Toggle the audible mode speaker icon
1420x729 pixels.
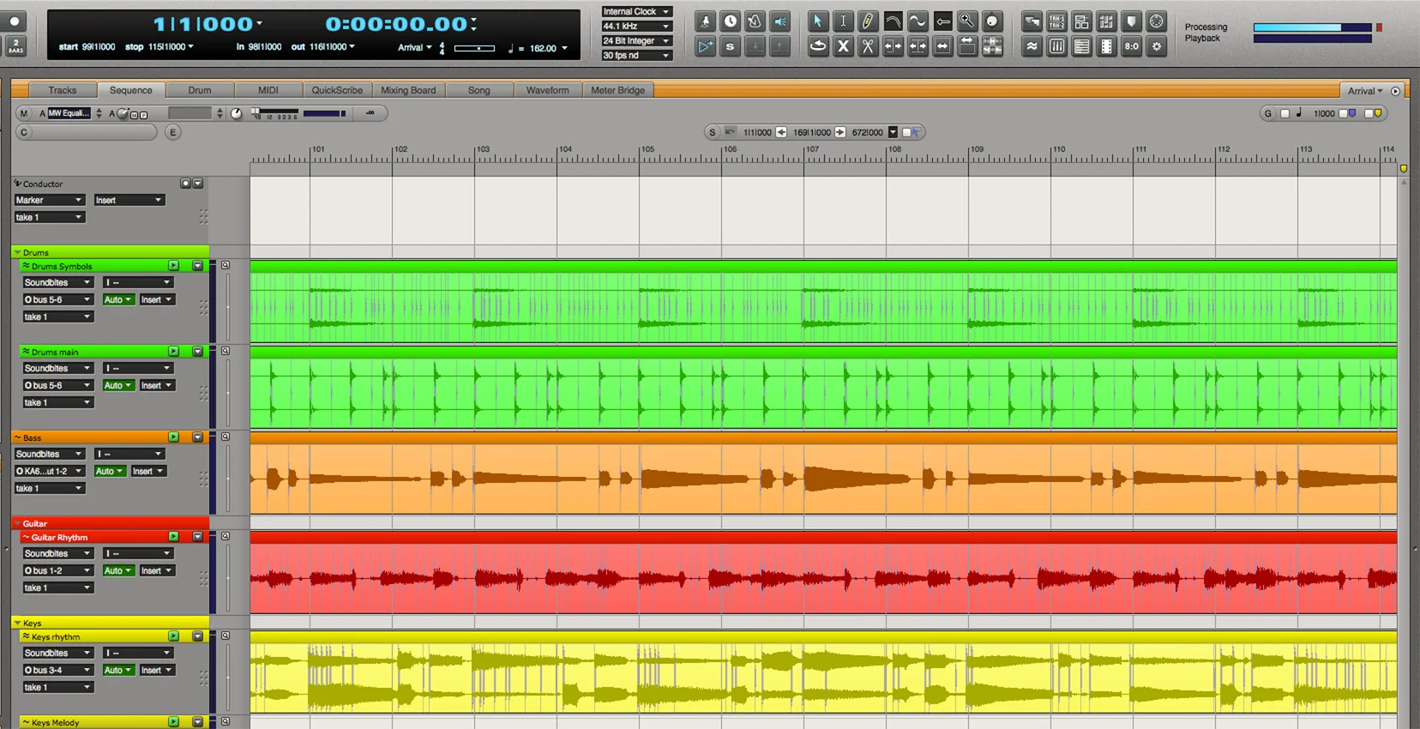pyautogui.click(x=779, y=21)
